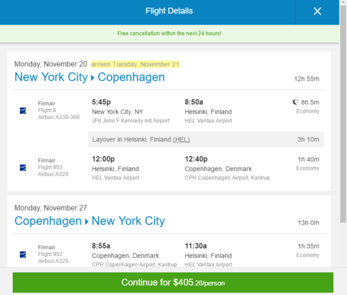
Task: Click the Finnair logo for Flight 953
Action: point(23,168)
